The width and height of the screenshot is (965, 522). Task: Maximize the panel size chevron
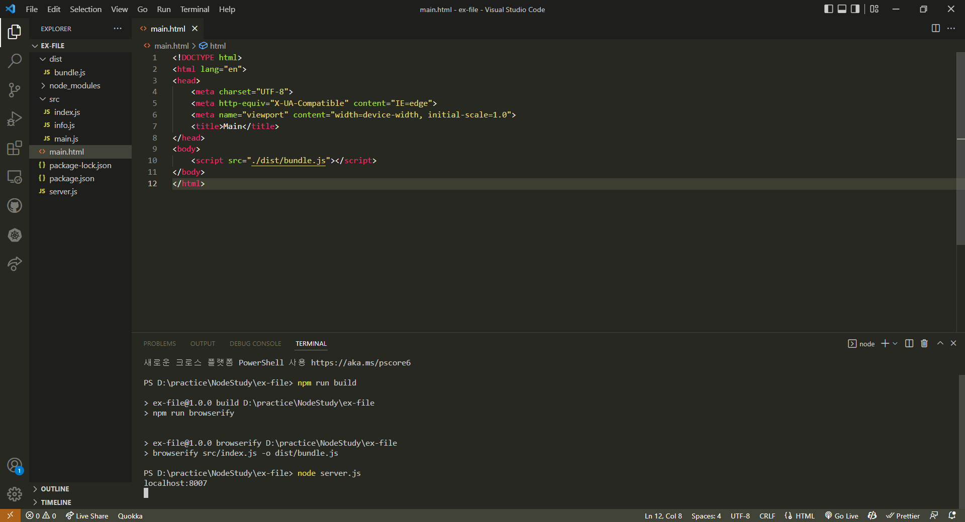pyautogui.click(x=940, y=343)
